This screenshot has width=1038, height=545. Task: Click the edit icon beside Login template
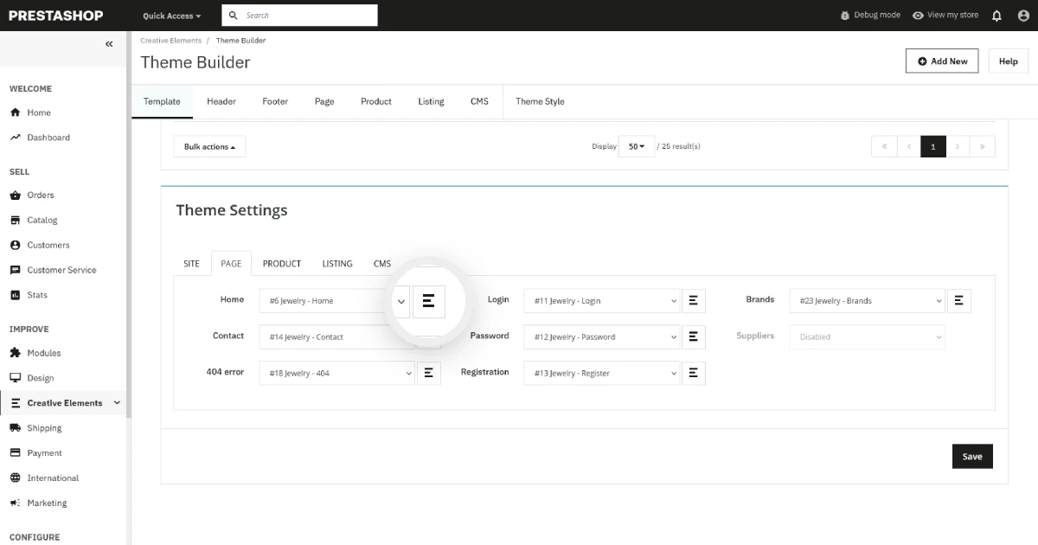[x=693, y=301]
